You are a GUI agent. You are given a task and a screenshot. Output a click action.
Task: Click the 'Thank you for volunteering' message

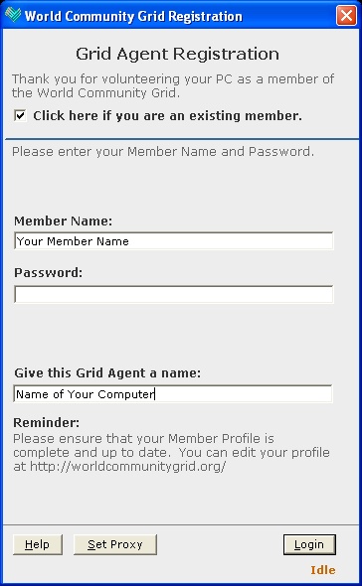[173, 85]
